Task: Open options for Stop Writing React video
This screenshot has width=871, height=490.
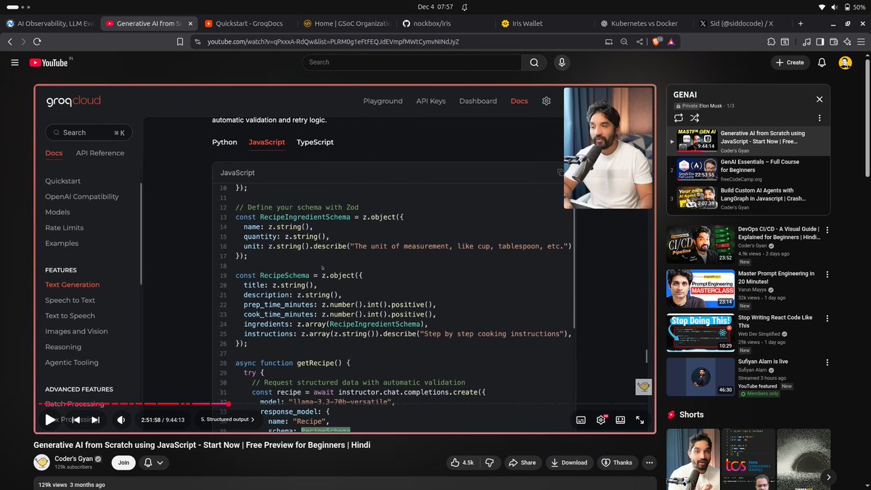Action: [827, 318]
